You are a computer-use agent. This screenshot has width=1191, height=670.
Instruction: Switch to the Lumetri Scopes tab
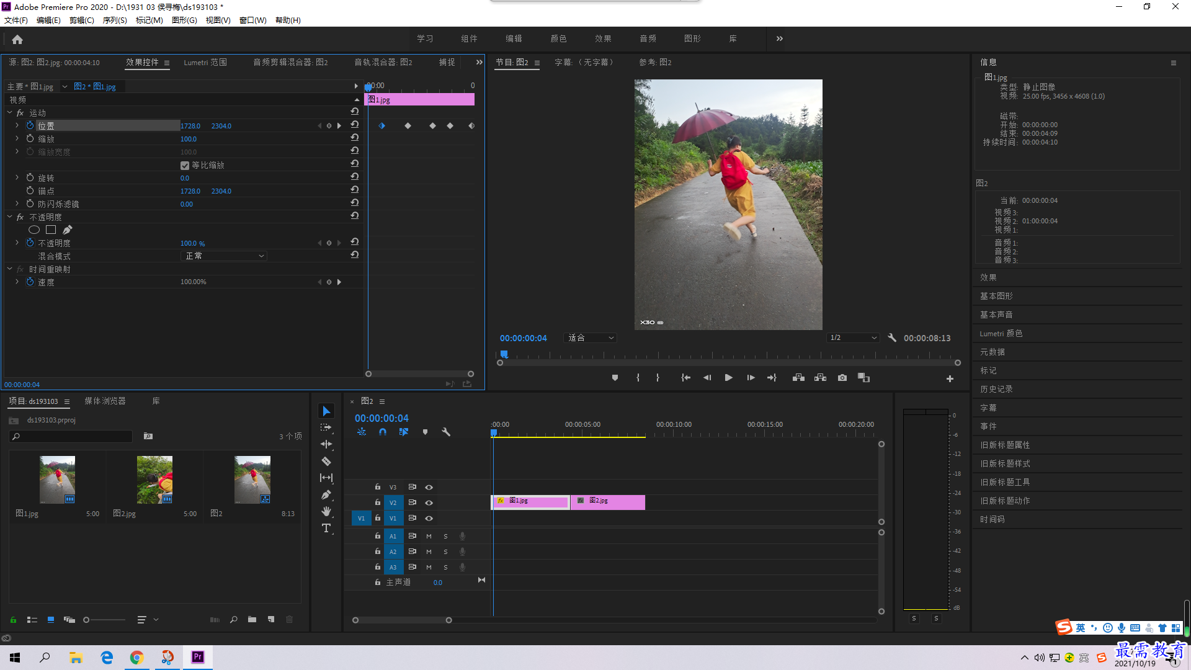point(205,62)
